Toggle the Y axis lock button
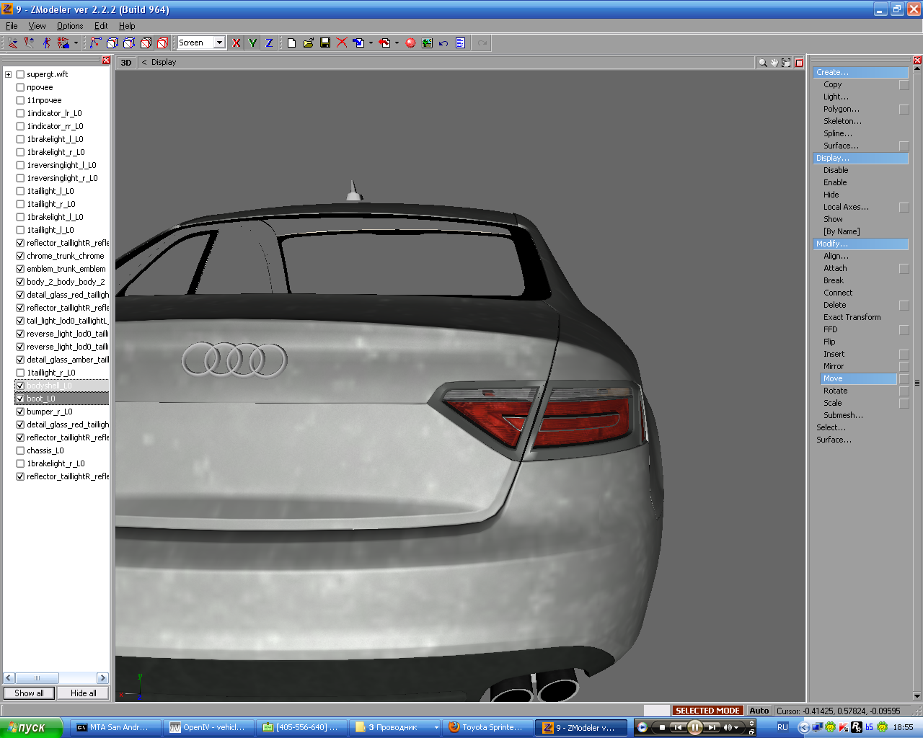923x738 pixels. (x=252, y=43)
